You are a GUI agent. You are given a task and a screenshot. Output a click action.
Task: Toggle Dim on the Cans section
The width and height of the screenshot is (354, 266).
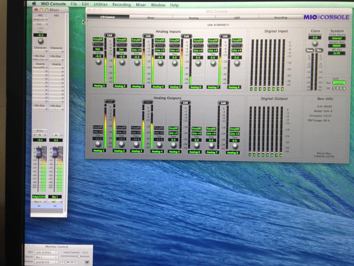point(319,50)
